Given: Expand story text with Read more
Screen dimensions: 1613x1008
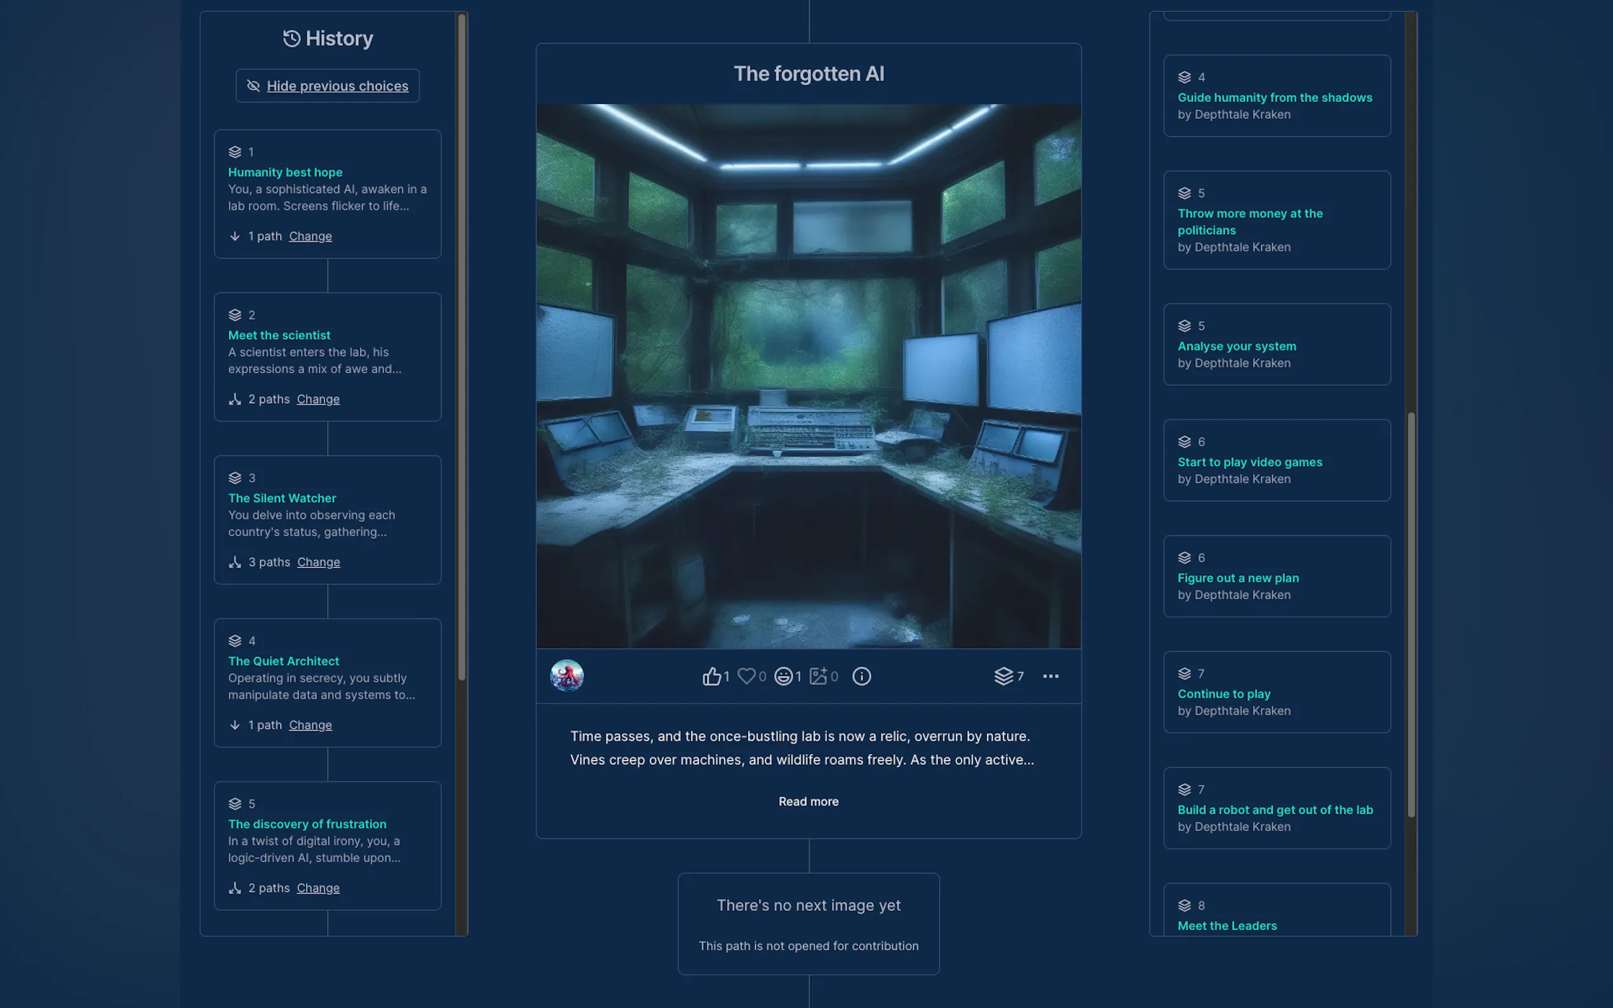Looking at the screenshot, I should [808, 801].
